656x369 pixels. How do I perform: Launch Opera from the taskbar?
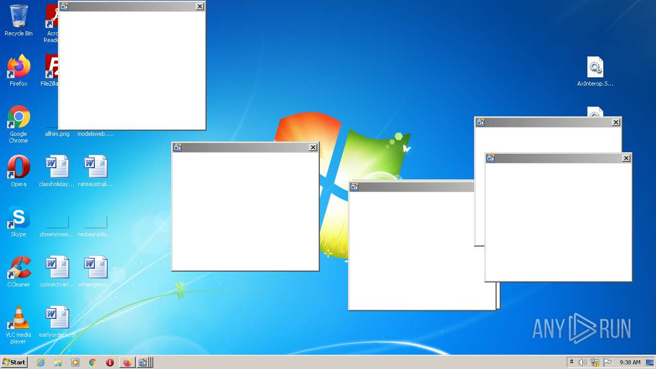[110, 362]
